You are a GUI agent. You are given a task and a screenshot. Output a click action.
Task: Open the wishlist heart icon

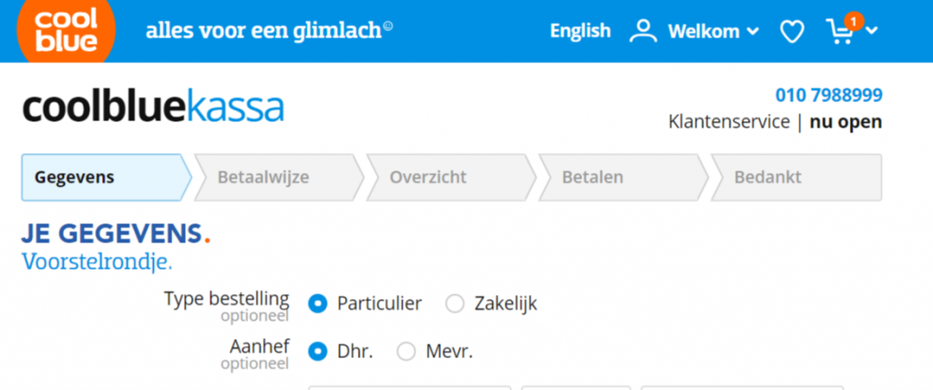click(x=792, y=31)
